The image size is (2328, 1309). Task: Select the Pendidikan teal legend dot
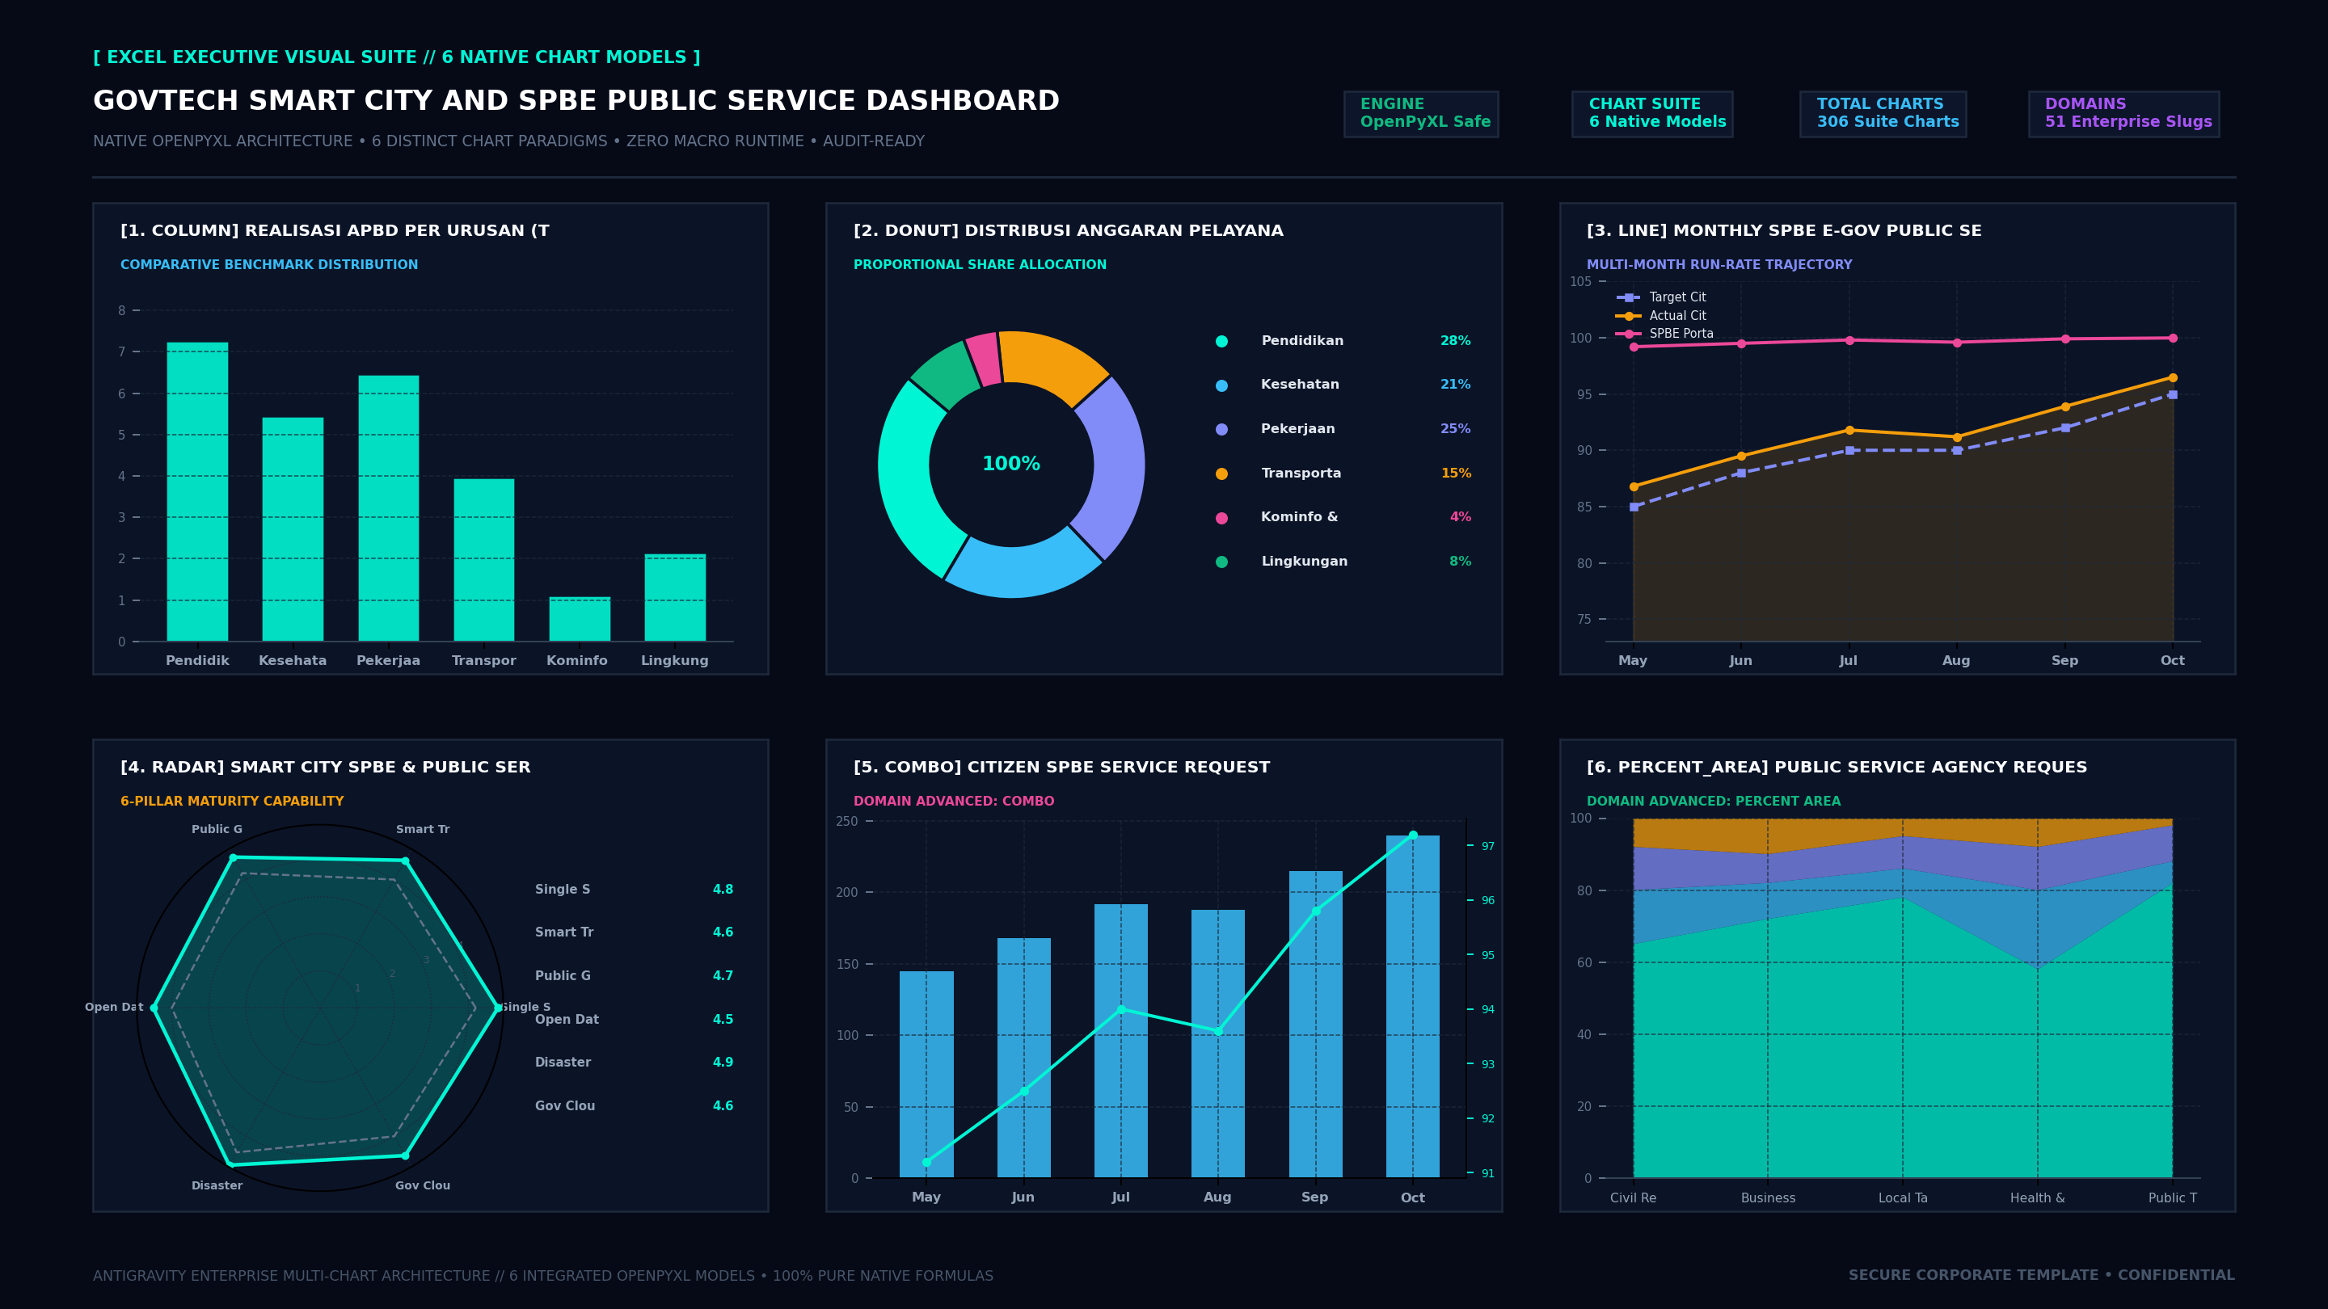click(1222, 342)
